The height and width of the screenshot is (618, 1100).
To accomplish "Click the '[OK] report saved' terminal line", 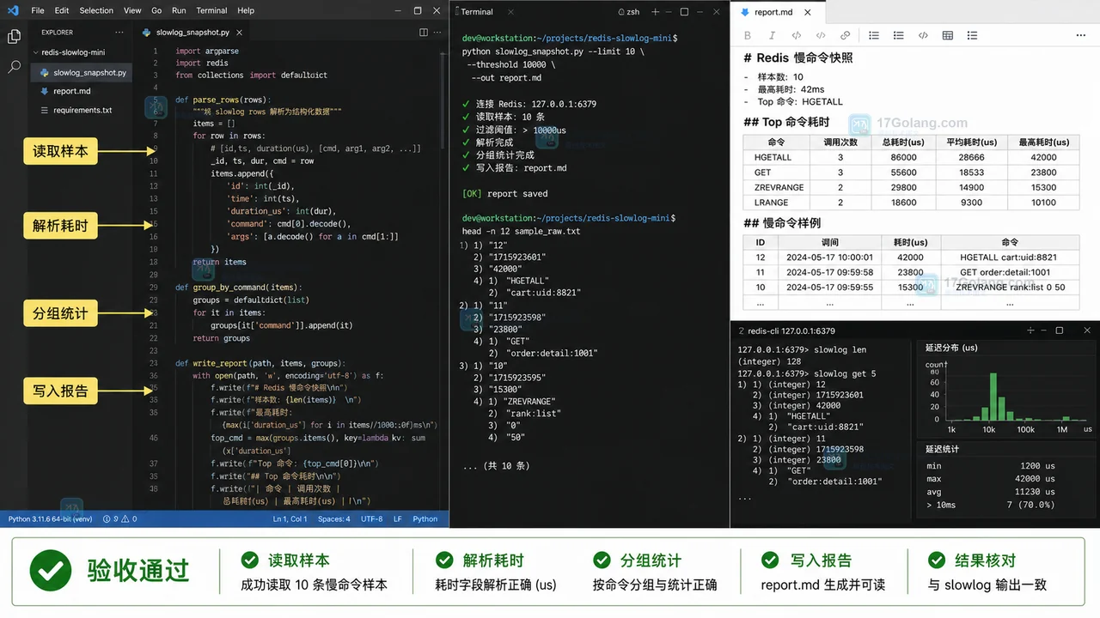I will [x=504, y=194].
